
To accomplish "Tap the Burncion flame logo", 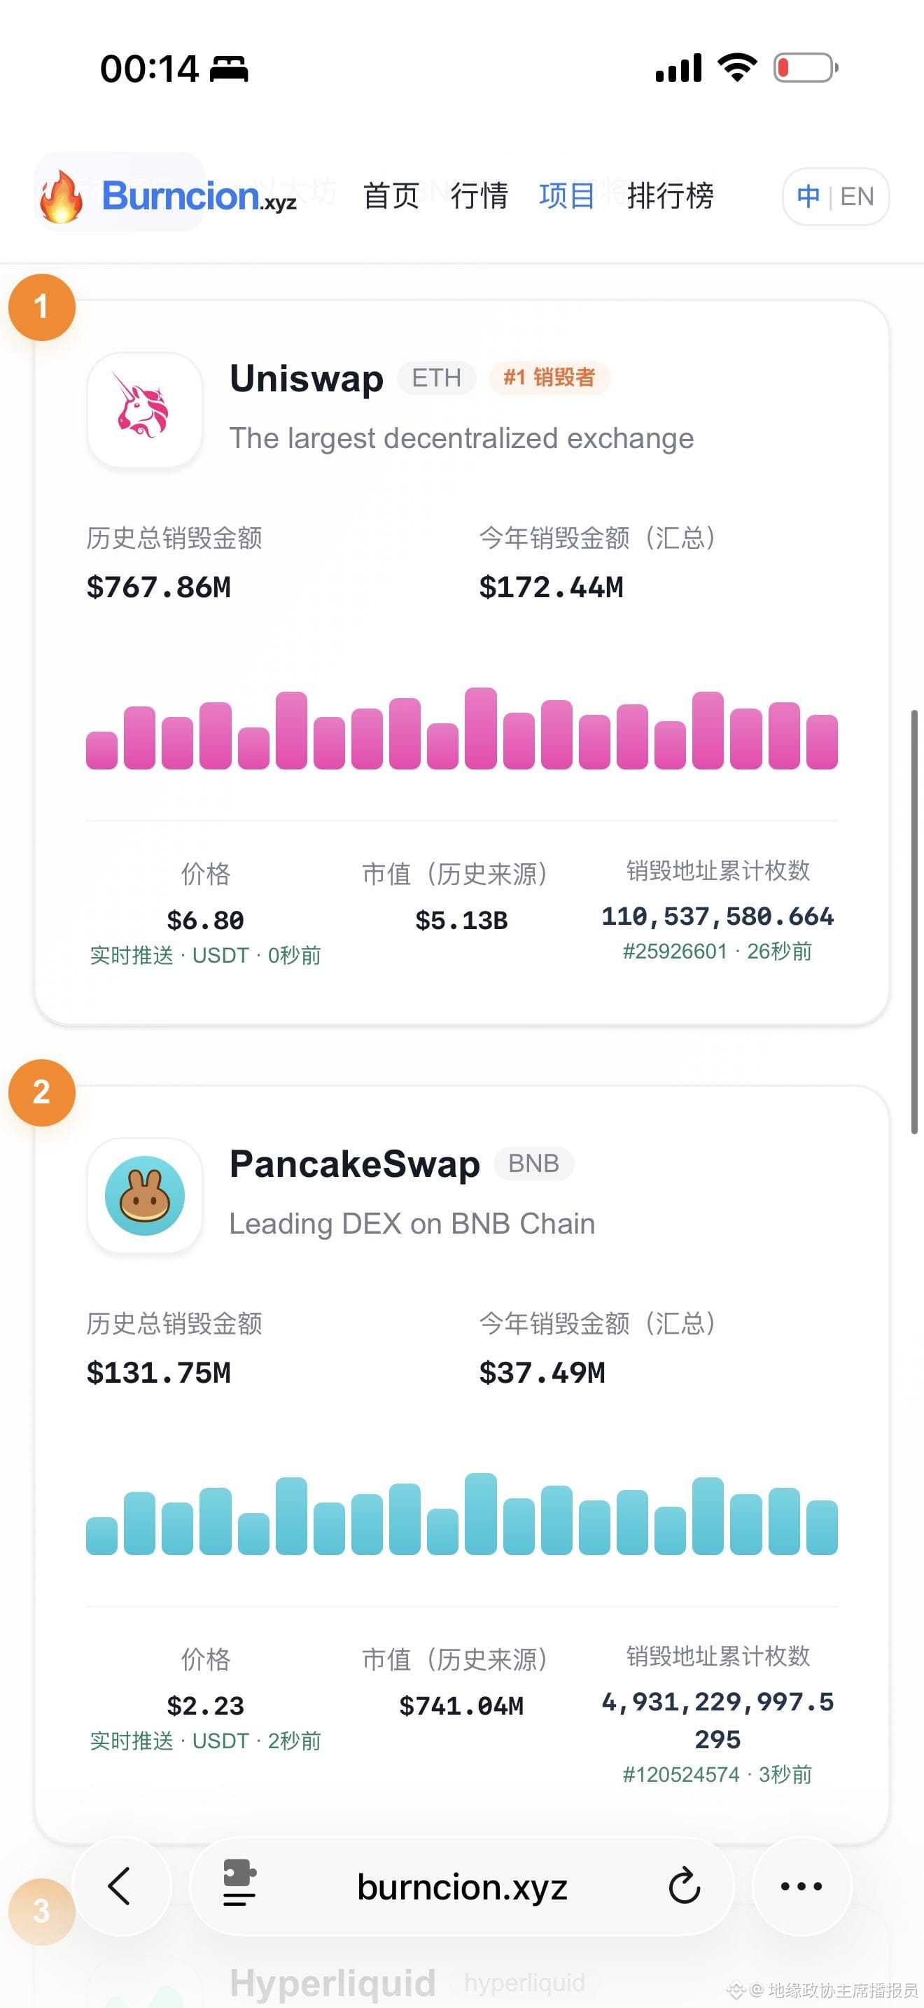I will tap(61, 197).
